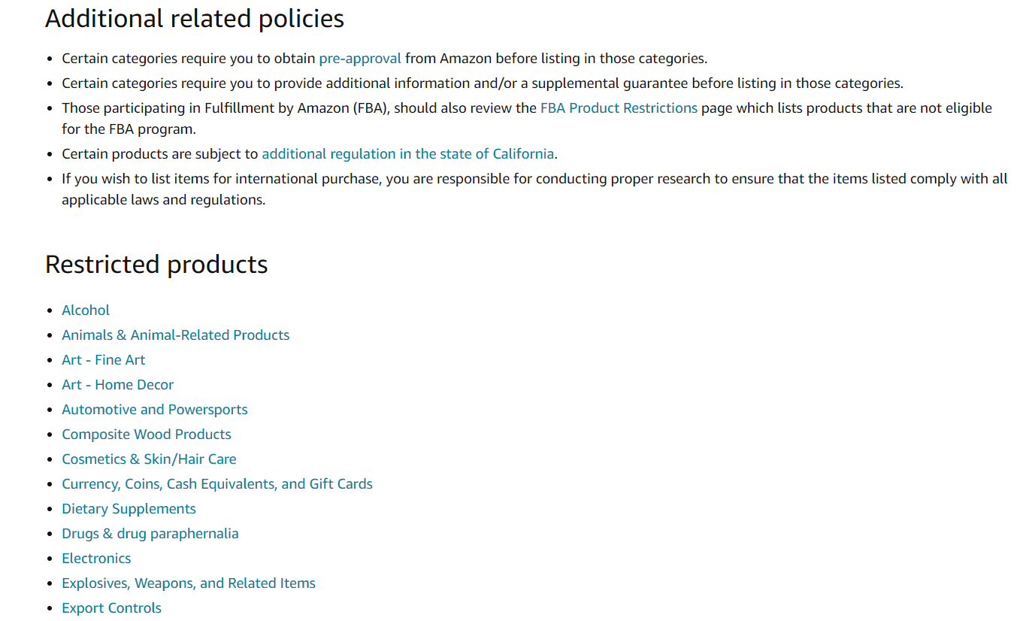Open the Alcohol restricted products link
The image size is (1023, 621).
pos(86,310)
